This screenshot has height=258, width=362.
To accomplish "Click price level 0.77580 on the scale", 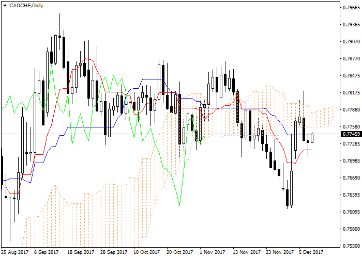I will click(x=351, y=127).
